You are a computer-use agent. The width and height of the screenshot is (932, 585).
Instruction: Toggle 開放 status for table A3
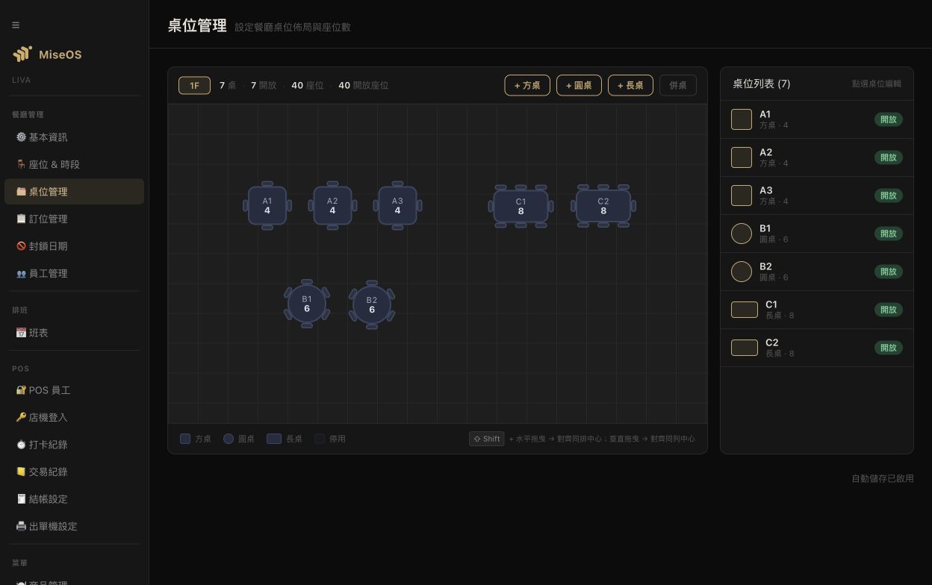tap(889, 195)
